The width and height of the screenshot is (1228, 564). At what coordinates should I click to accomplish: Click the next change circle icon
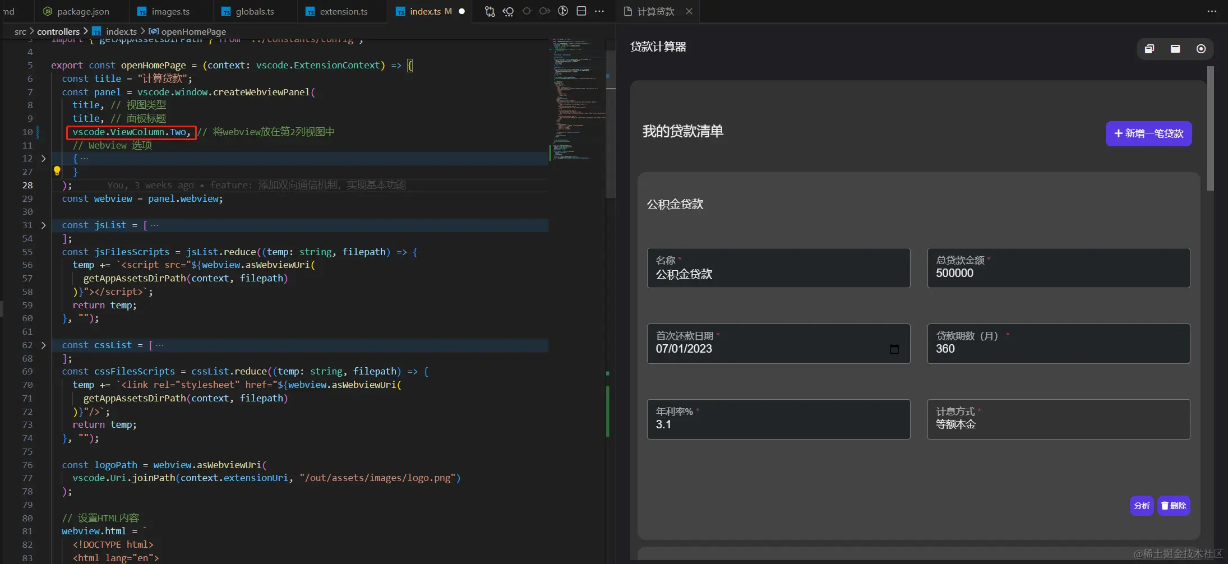(x=544, y=11)
